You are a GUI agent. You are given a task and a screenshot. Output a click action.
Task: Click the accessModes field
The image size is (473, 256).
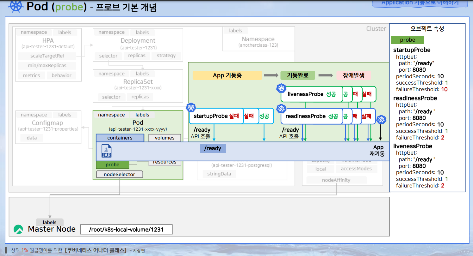click(356, 169)
